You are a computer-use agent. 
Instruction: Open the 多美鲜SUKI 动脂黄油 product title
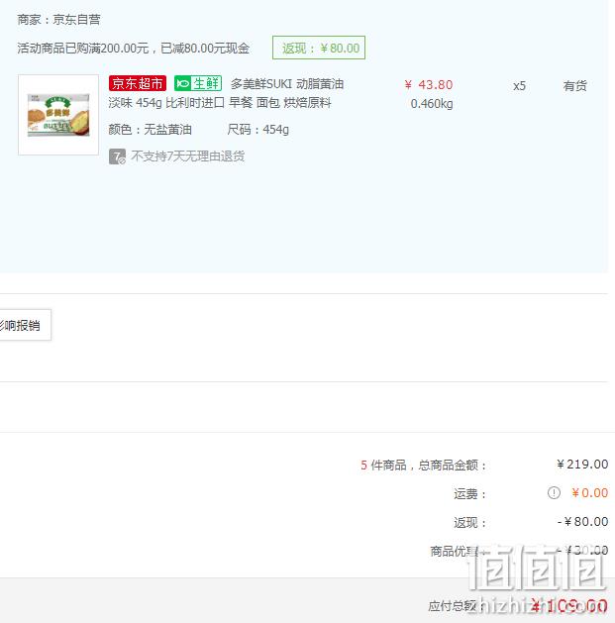287,84
